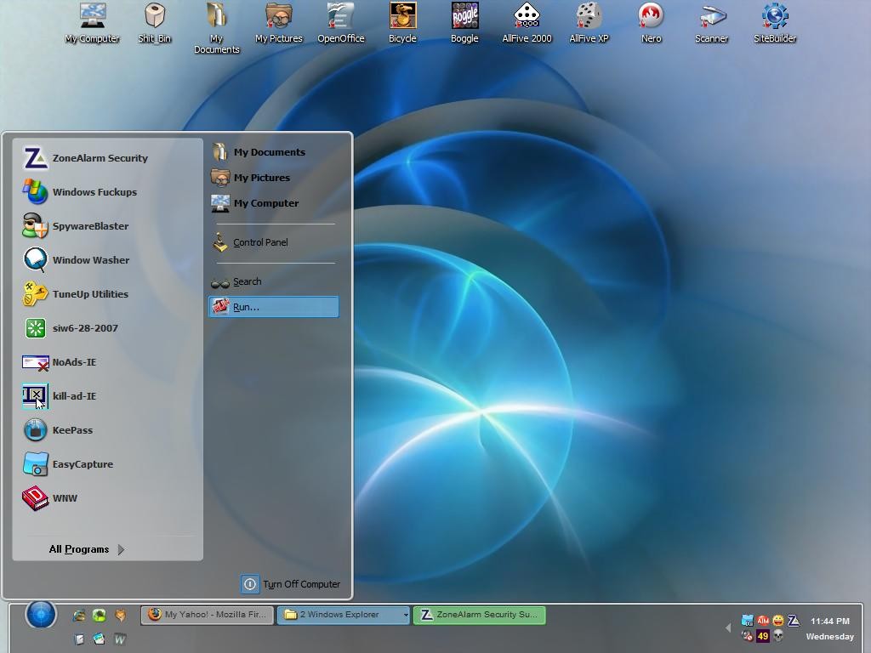Switch to My Yahoo! Mozilla Firefox taskbar button
The image size is (871, 653).
click(x=208, y=615)
